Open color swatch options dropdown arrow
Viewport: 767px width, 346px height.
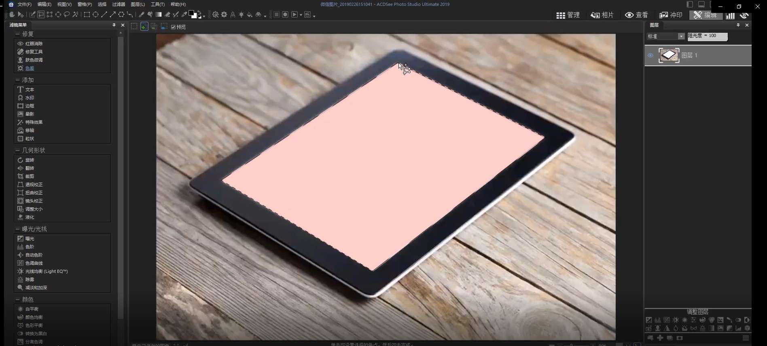[x=204, y=16]
